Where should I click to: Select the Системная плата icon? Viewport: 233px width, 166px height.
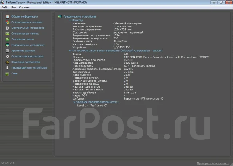(7, 39)
